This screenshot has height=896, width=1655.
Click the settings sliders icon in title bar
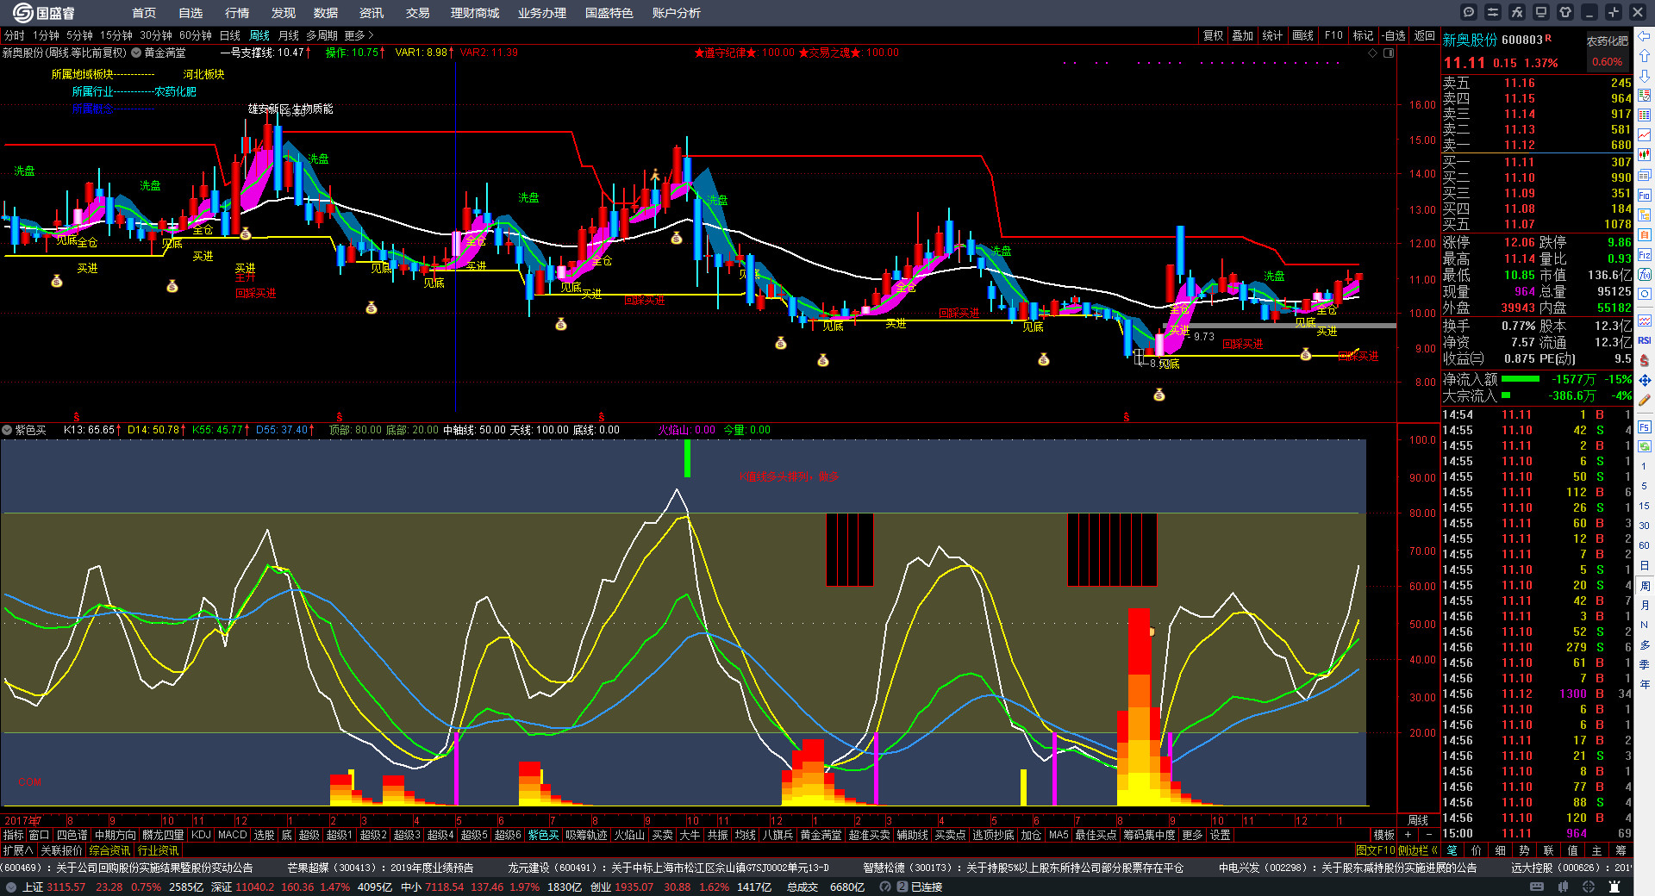click(x=1493, y=12)
